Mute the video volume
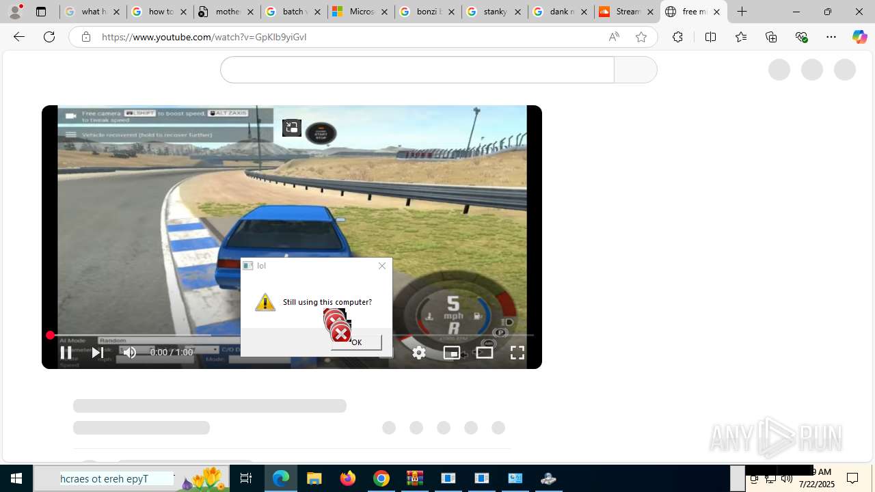 coord(130,353)
